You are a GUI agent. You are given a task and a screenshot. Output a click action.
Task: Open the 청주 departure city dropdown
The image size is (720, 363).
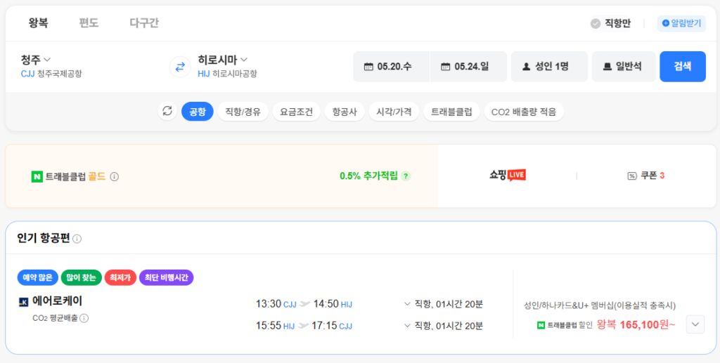pyautogui.click(x=36, y=60)
